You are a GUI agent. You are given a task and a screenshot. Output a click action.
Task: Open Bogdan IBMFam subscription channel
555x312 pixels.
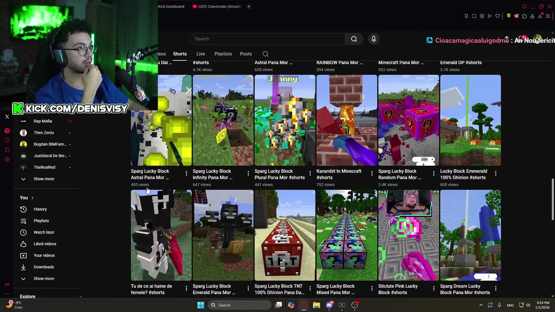point(50,144)
